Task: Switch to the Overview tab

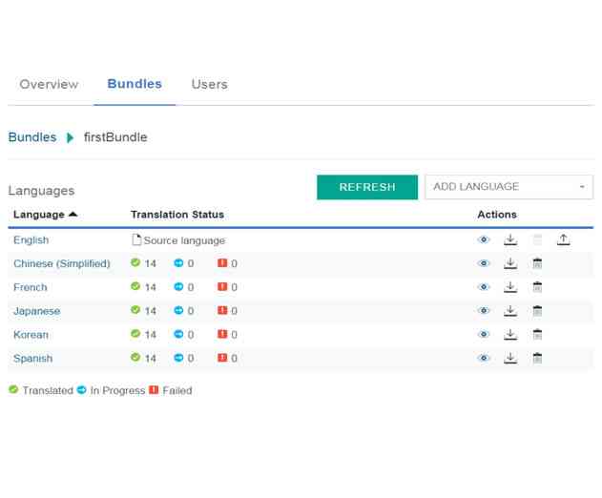Action: (x=49, y=84)
